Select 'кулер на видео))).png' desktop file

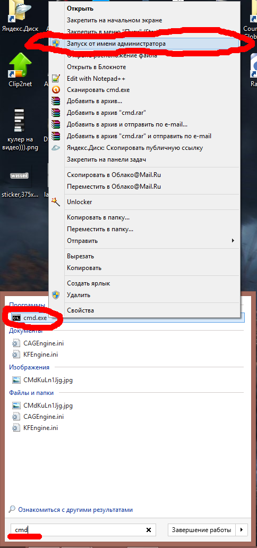pos(20,130)
